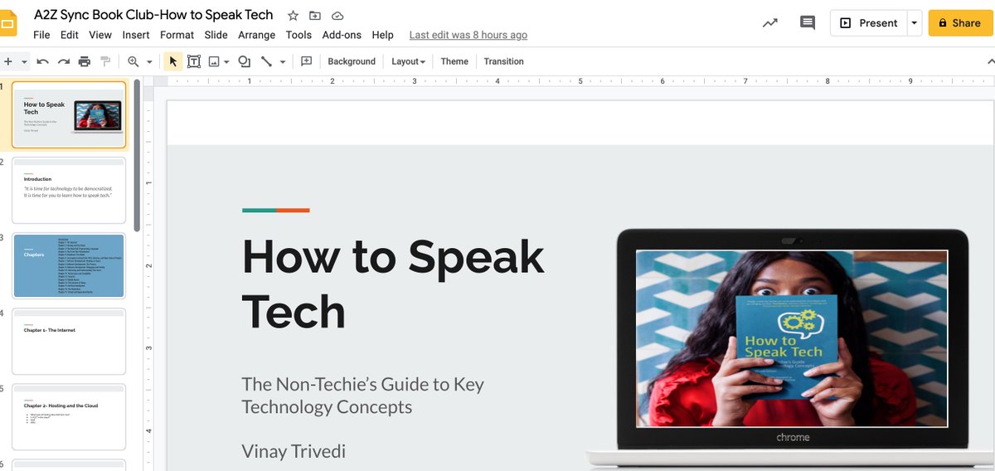Click the 'Last edit was 8 hours ago' link

click(x=468, y=35)
